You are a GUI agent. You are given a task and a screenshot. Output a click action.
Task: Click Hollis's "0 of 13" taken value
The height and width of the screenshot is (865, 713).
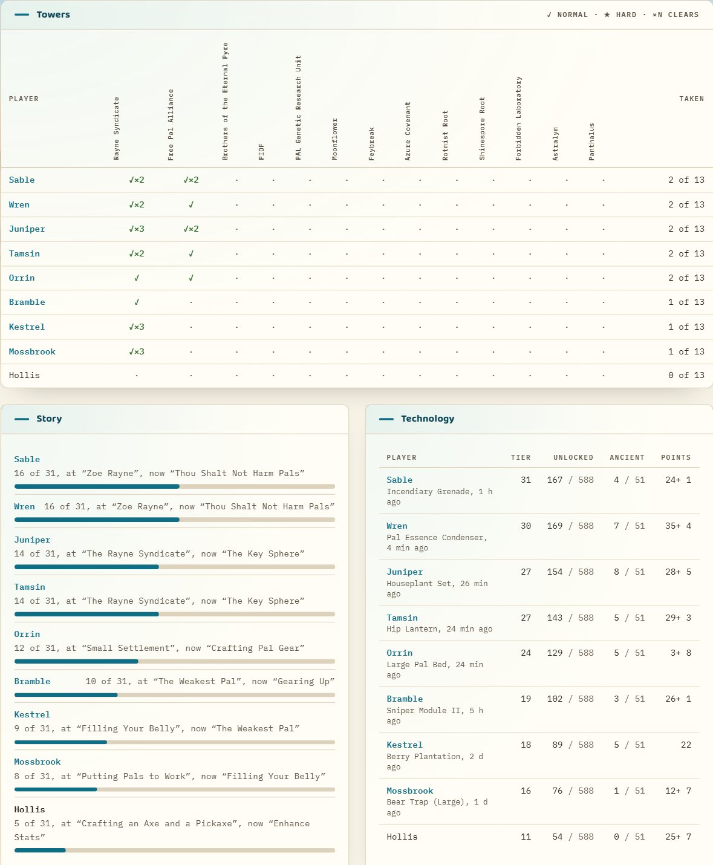686,376
